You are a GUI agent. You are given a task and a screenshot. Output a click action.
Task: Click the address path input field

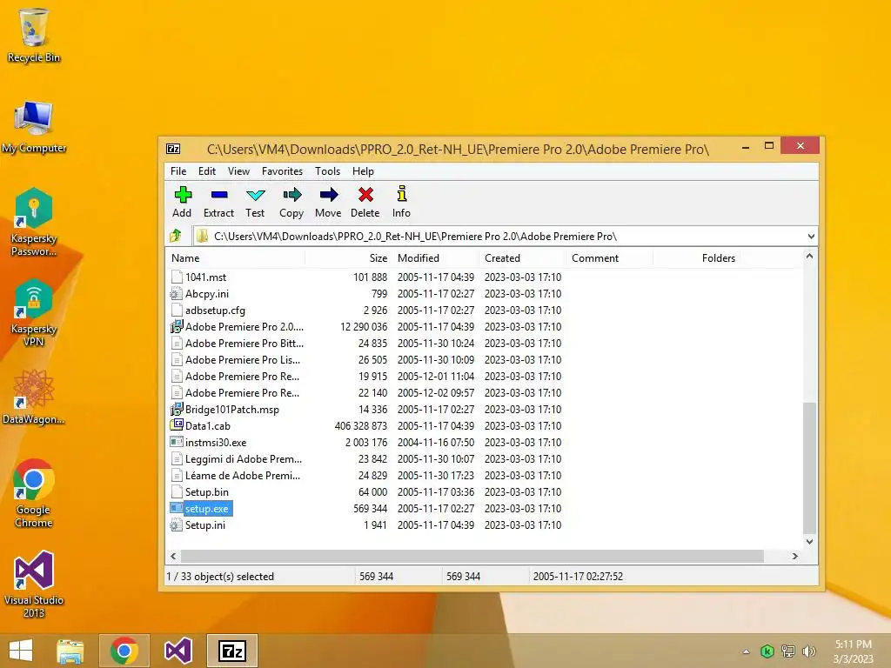click(x=500, y=237)
